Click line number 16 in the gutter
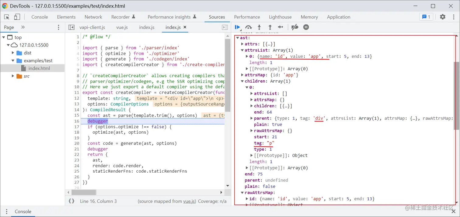This screenshot has width=460, height=217. pos(77,121)
